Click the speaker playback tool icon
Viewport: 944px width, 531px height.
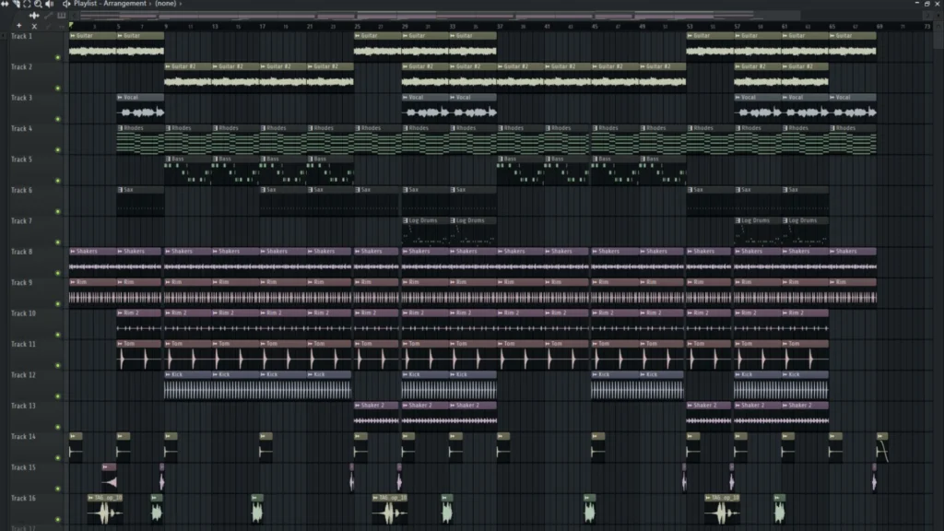click(x=49, y=5)
